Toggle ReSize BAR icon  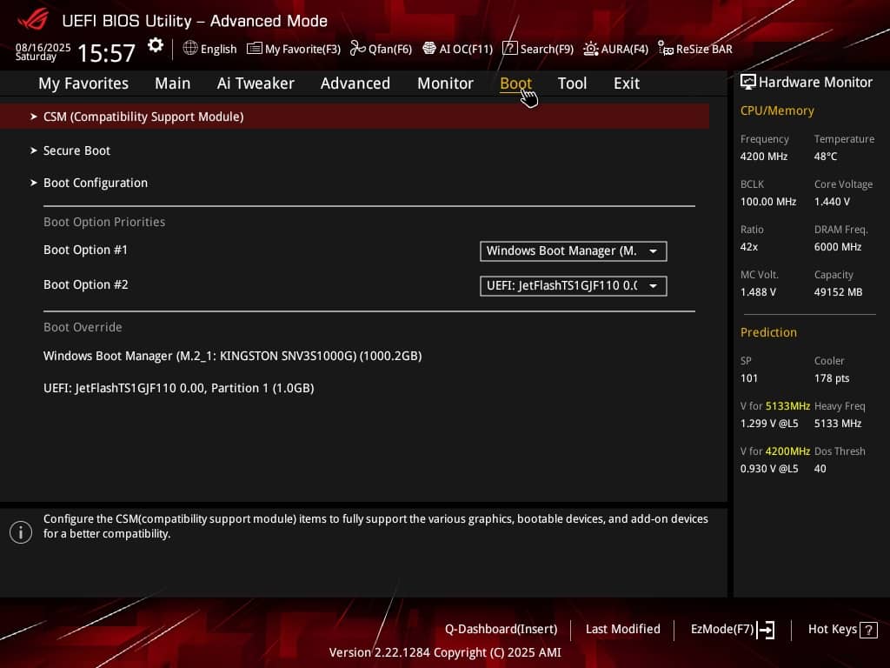pos(665,49)
